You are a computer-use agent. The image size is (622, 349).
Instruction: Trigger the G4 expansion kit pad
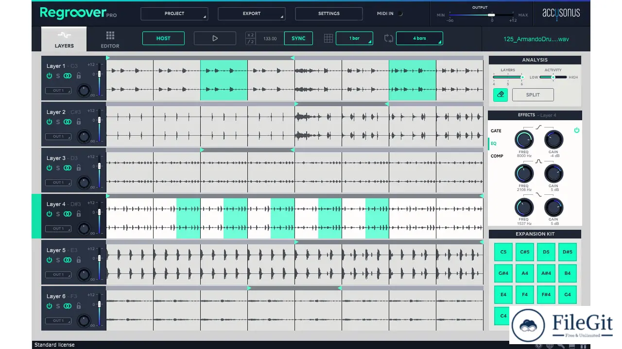[568, 295]
